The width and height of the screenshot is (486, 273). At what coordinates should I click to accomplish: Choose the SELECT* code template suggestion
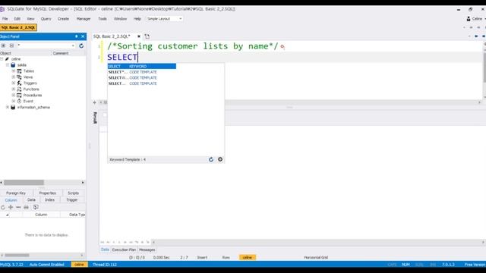[x=142, y=72]
